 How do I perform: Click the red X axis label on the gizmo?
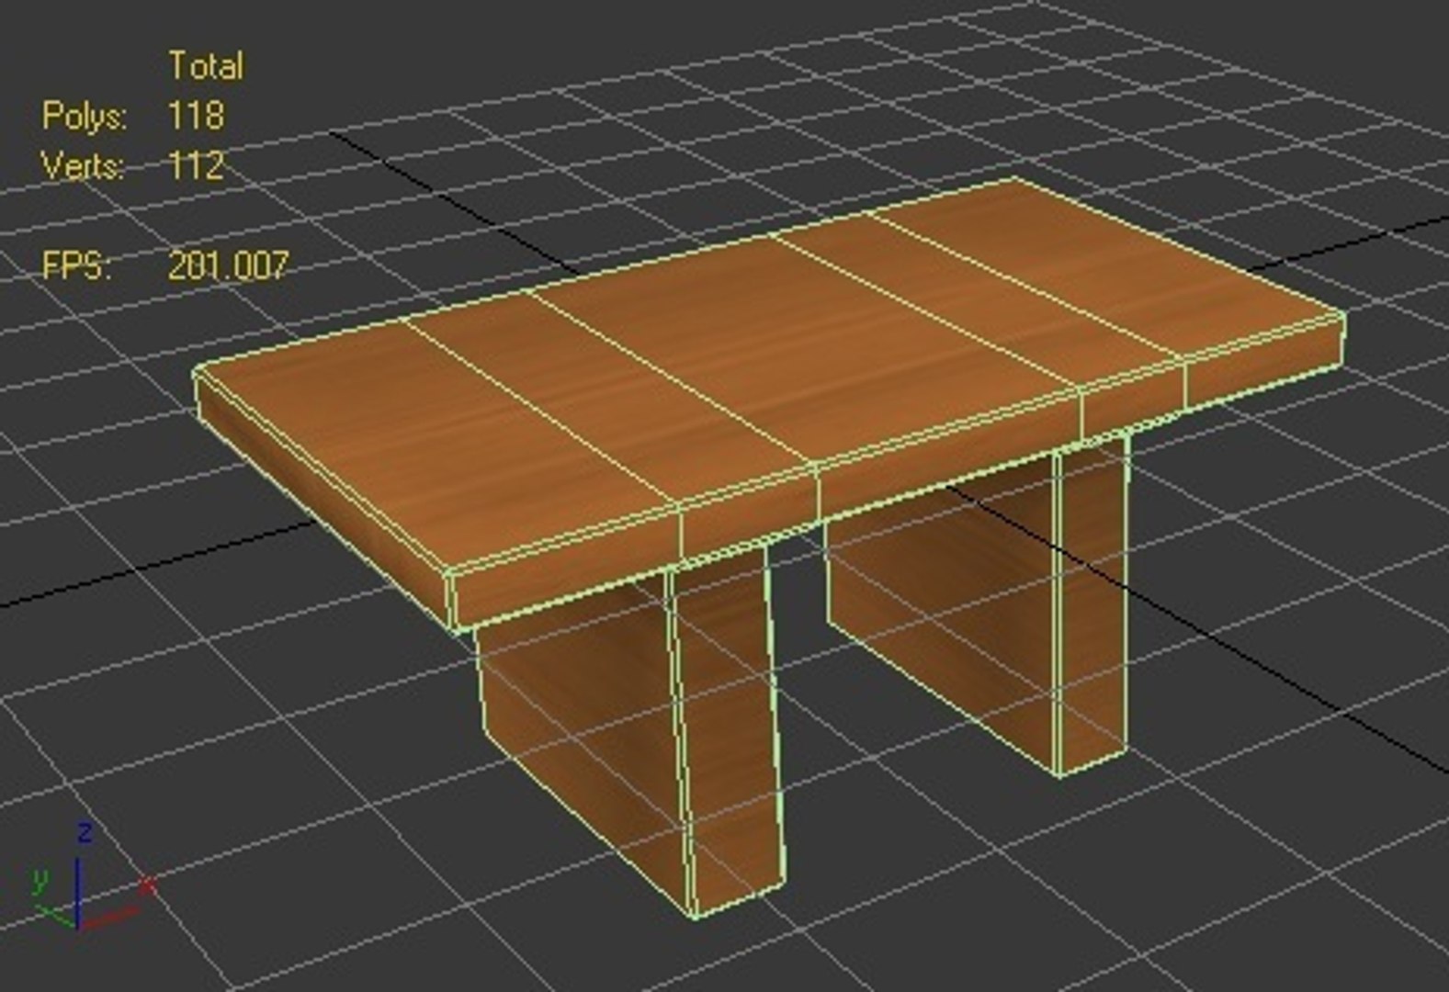[x=147, y=885]
